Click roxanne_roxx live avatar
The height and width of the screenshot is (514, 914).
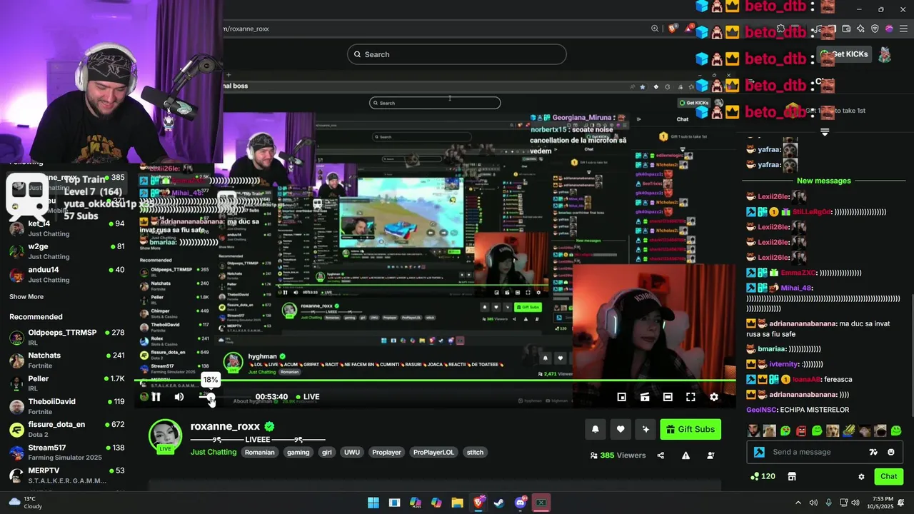165,436
